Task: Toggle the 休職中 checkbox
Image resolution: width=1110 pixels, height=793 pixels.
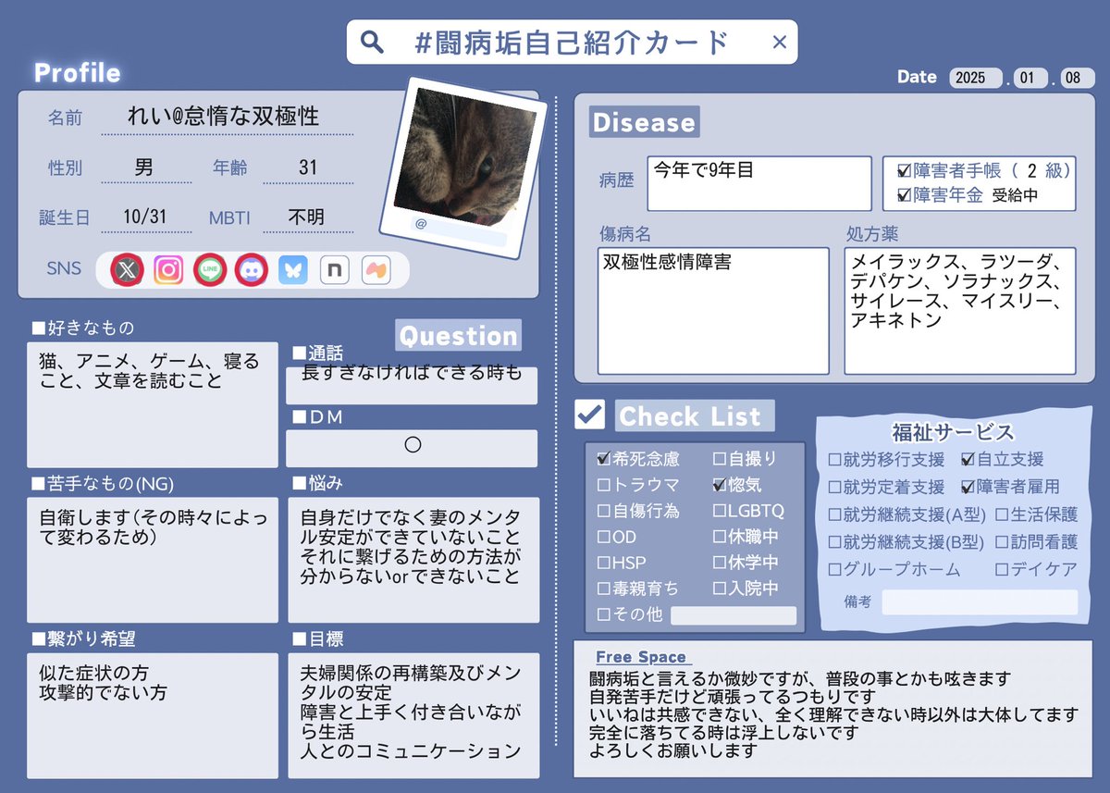Action: [x=720, y=536]
